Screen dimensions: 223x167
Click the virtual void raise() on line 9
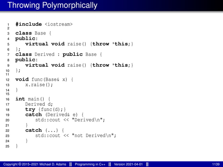tap(79, 65)
